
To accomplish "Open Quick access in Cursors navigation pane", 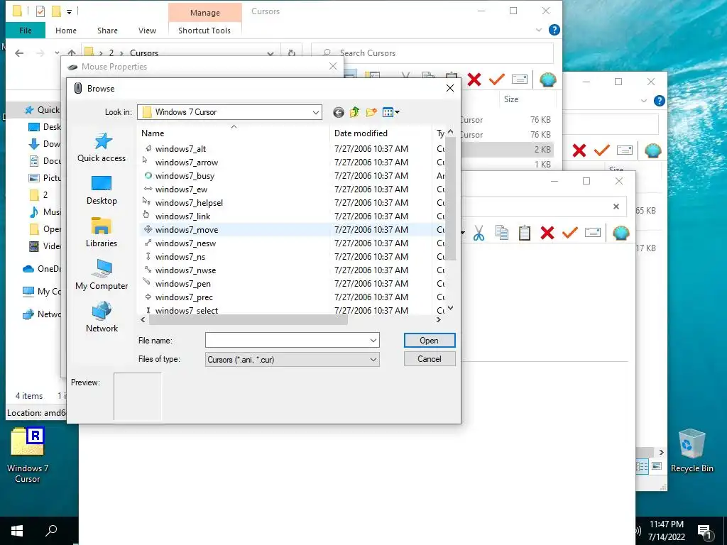I will pyautogui.click(x=43, y=110).
